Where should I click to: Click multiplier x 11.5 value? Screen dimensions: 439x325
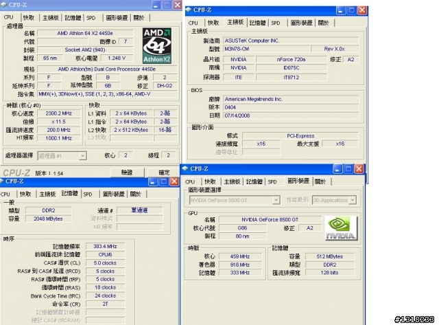pyautogui.click(x=59, y=122)
